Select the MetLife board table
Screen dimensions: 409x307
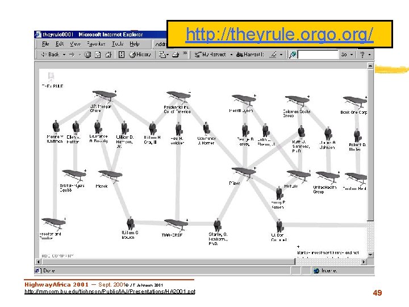click(298, 176)
